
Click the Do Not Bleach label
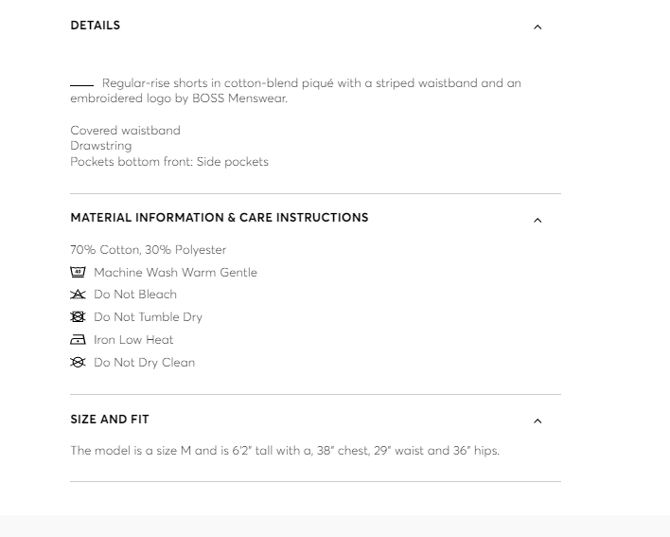pos(135,295)
